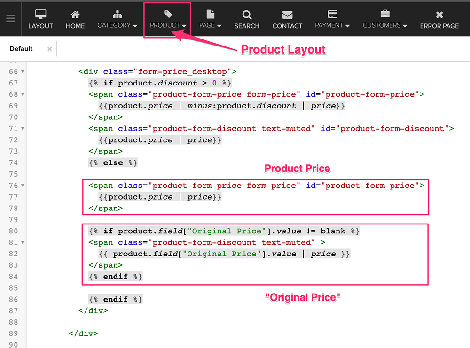This screenshot has height=348, width=470.
Task: Click line number 84 in gutter
Action: [13, 277]
